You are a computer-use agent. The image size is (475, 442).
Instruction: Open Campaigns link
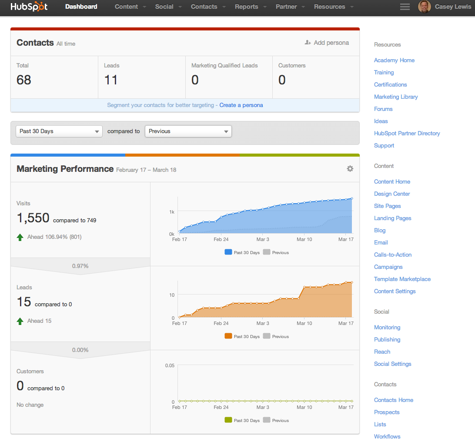pyautogui.click(x=388, y=267)
